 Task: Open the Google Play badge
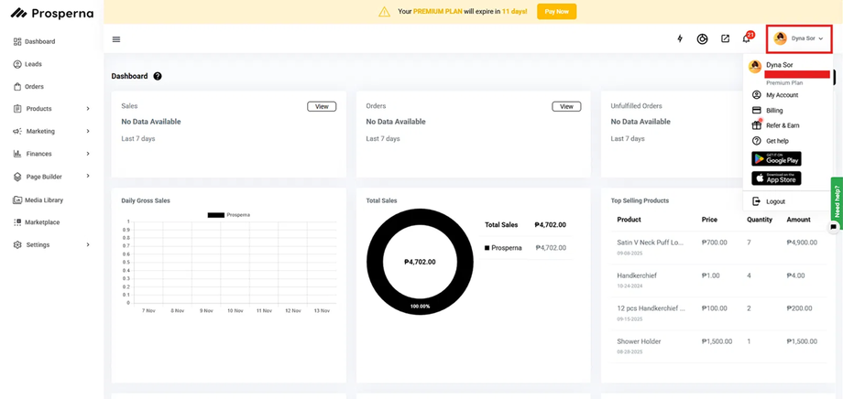pos(776,159)
